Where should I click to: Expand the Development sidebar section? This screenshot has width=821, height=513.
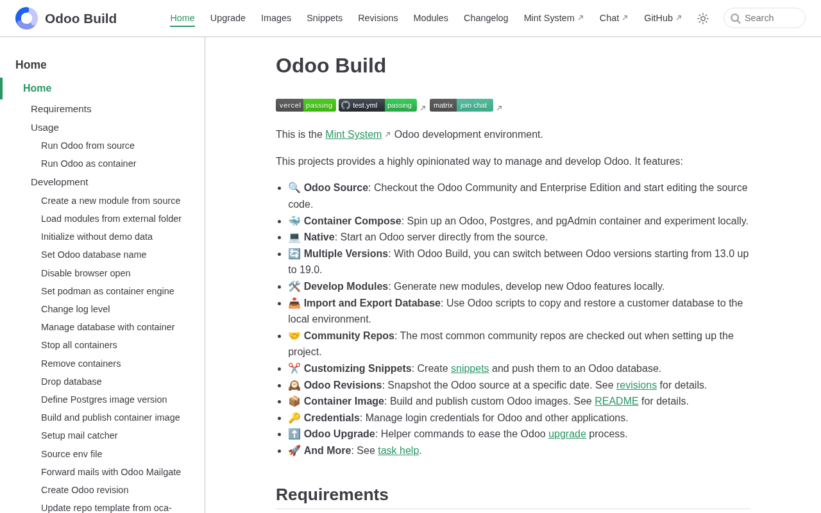tap(60, 181)
